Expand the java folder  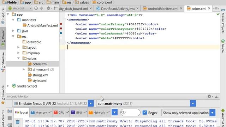tap(13, 31)
